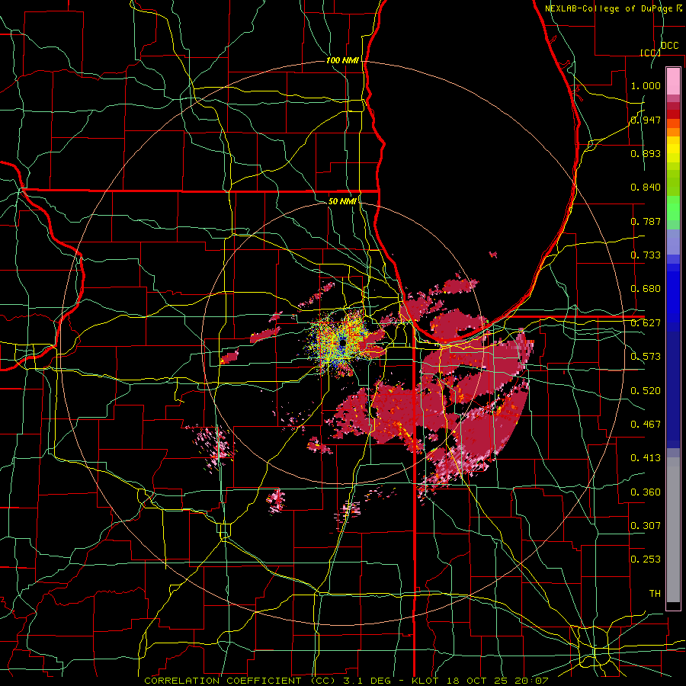Click the 0.360 scale value
This screenshot has width=686, height=686.
click(x=646, y=492)
